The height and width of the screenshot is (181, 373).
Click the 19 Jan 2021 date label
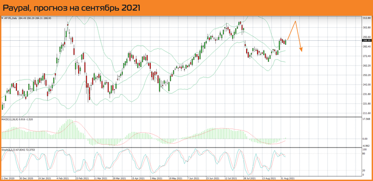(44, 178)
